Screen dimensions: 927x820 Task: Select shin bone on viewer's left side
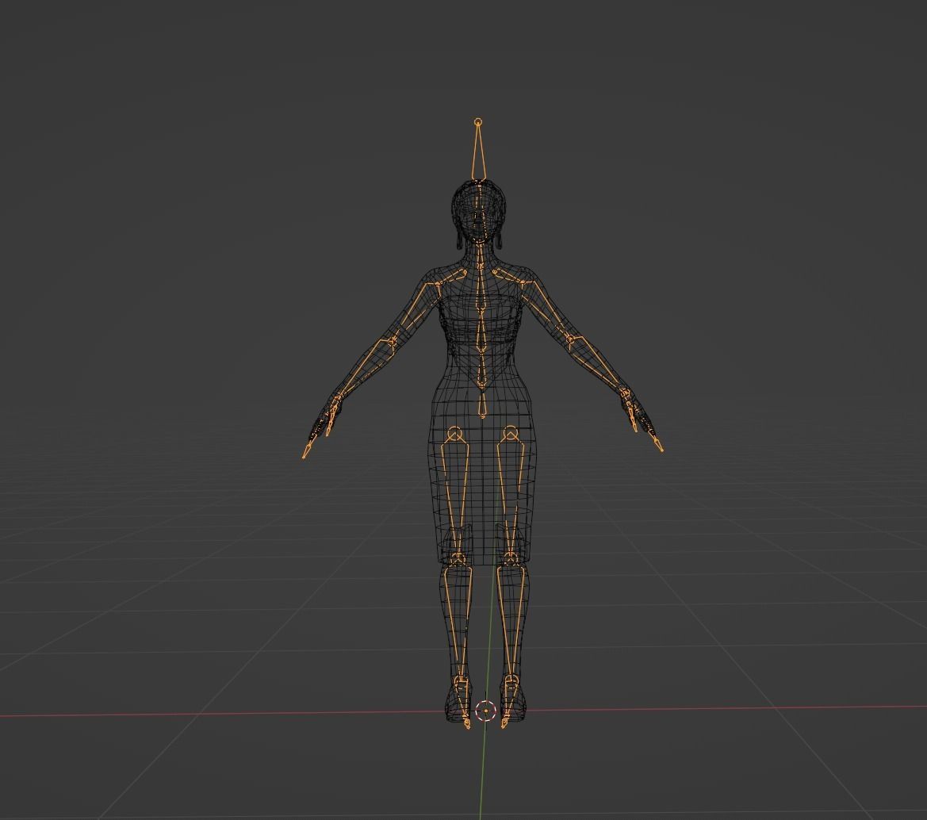[458, 621]
